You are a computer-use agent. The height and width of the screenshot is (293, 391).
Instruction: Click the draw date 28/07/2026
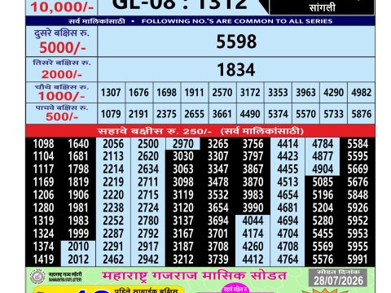(338, 281)
